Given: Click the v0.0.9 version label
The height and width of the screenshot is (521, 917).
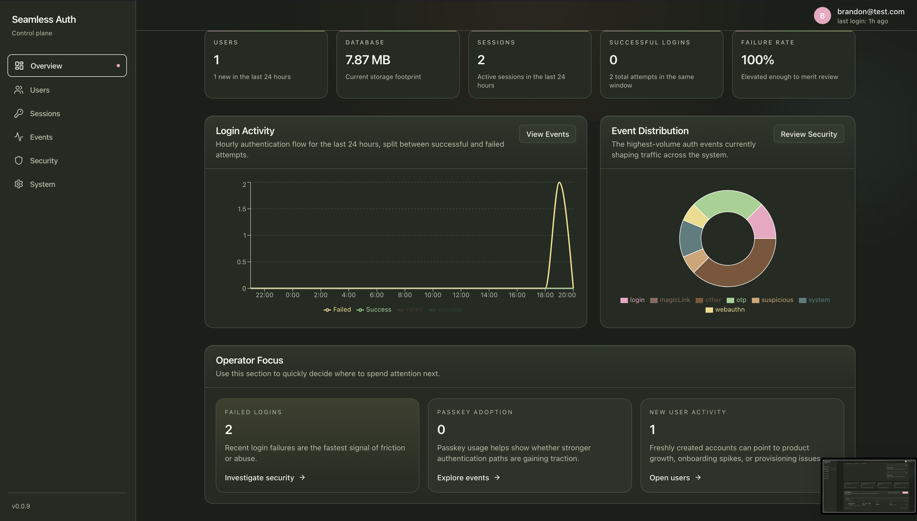Looking at the screenshot, I should [21, 506].
